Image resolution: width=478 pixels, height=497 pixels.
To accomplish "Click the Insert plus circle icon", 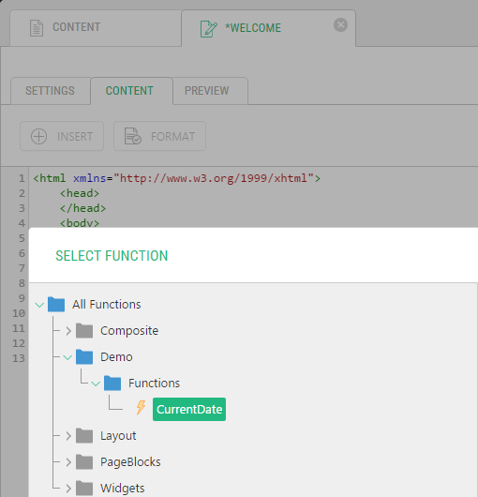I will 39,136.
